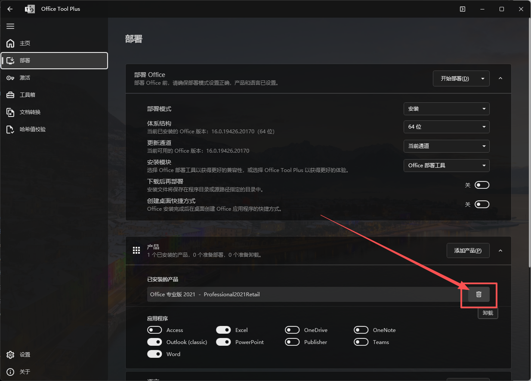Open Settings via gear icon
The height and width of the screenshot is (381, 531).
coord(11,355)
